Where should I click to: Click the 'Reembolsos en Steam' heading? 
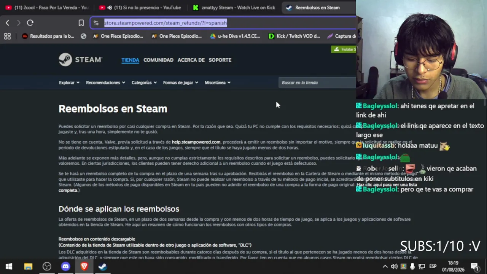[x=113, y=109]
